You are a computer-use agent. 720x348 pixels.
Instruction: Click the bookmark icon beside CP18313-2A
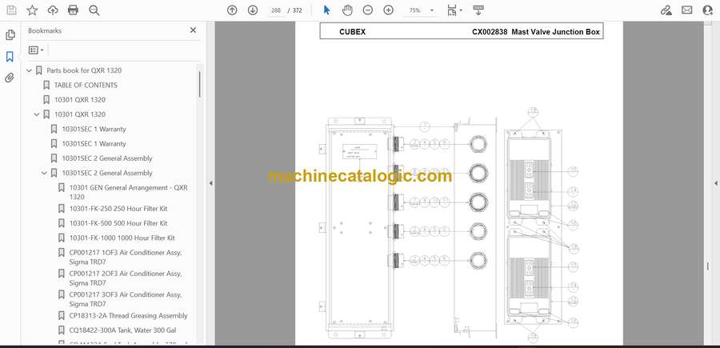coord(61,315)
